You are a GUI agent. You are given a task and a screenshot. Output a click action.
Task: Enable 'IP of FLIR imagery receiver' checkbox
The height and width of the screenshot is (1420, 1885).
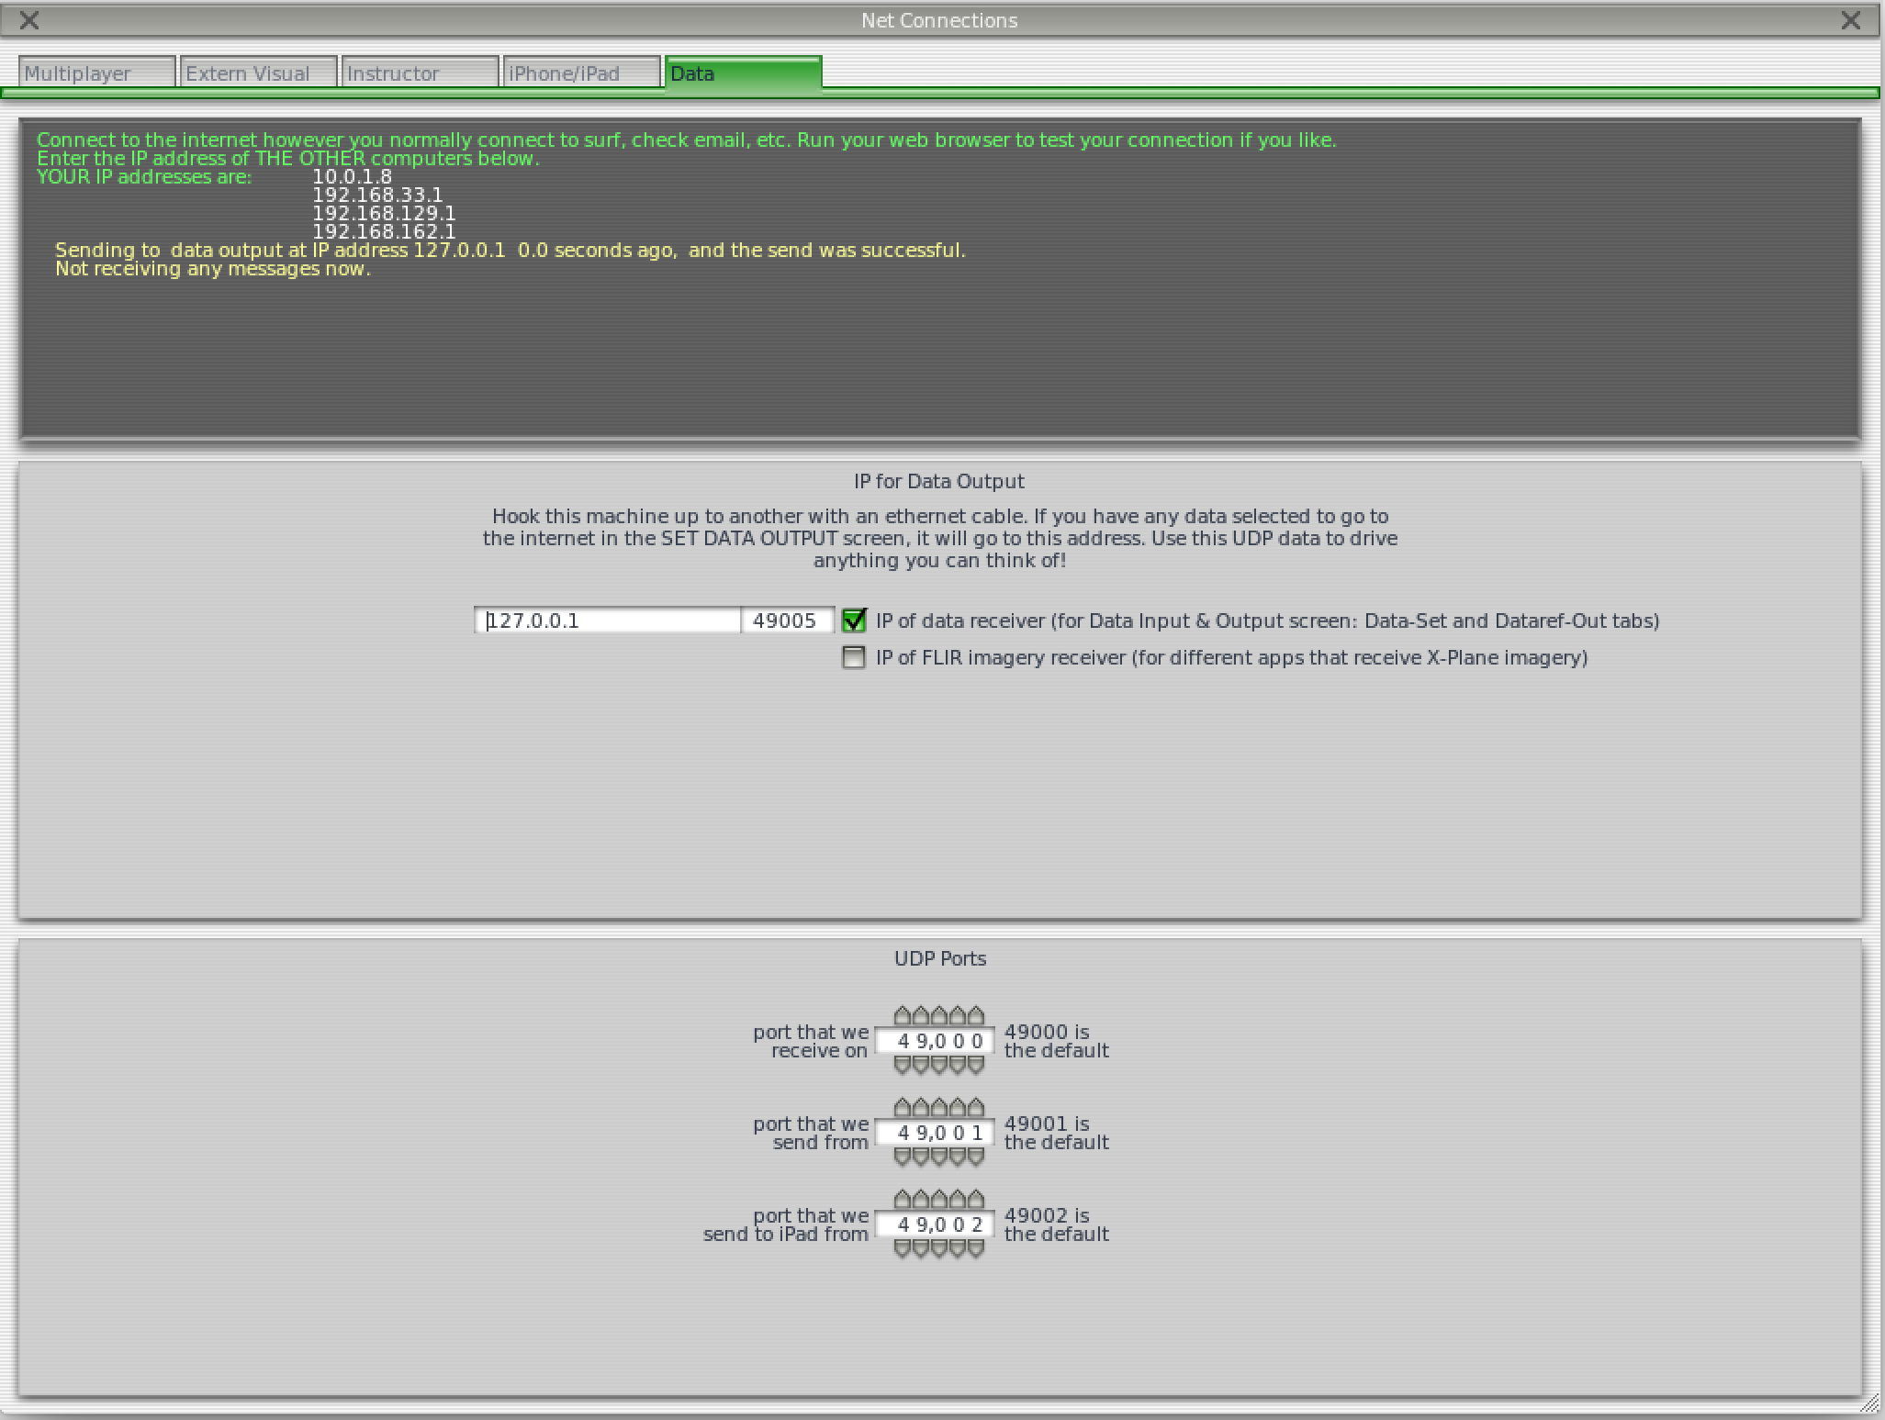(x=853, y=657)
